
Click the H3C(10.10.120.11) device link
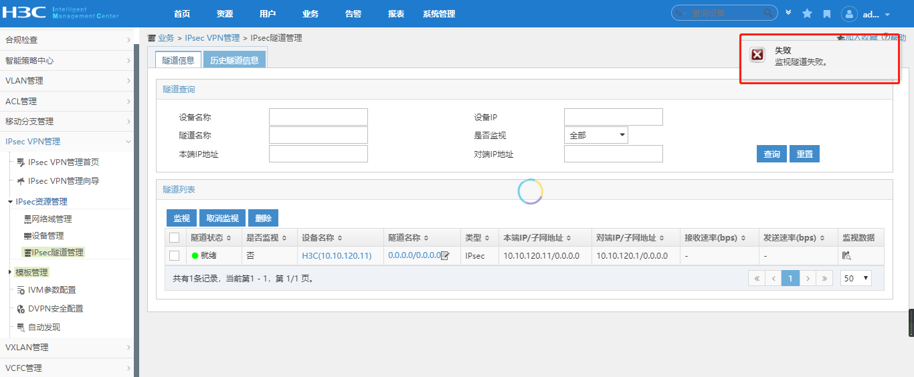(x=337, y=256)
